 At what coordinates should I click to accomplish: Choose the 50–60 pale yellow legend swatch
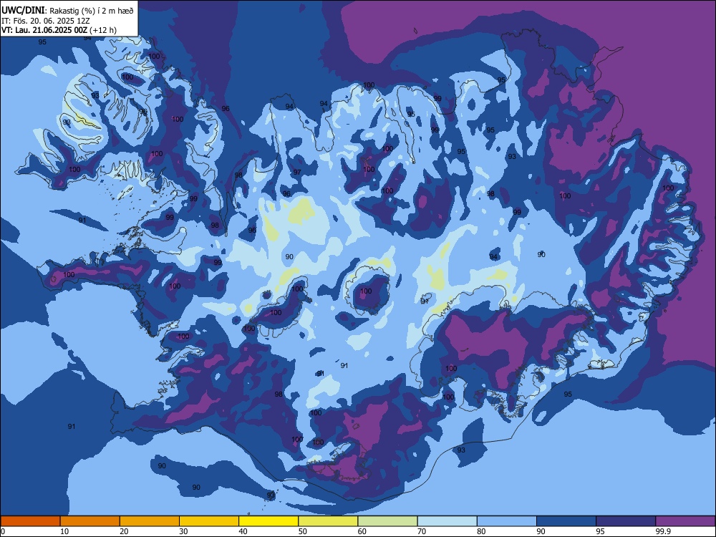coord(328,521)
